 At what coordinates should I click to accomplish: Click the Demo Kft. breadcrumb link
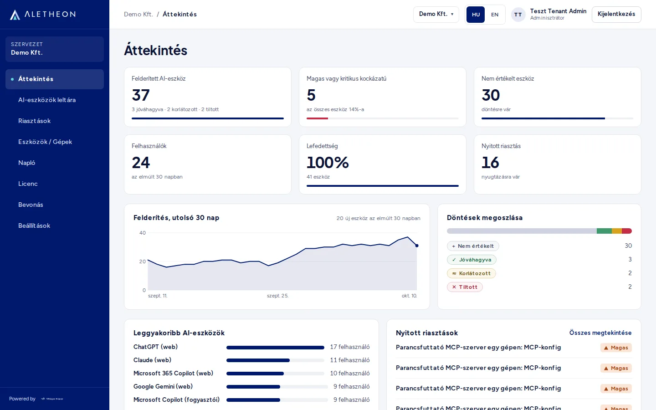(x=138, y=14)
